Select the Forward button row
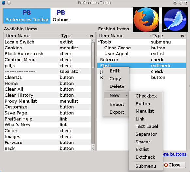This screenshot has height=172, width=190. [x=47, y=143]
